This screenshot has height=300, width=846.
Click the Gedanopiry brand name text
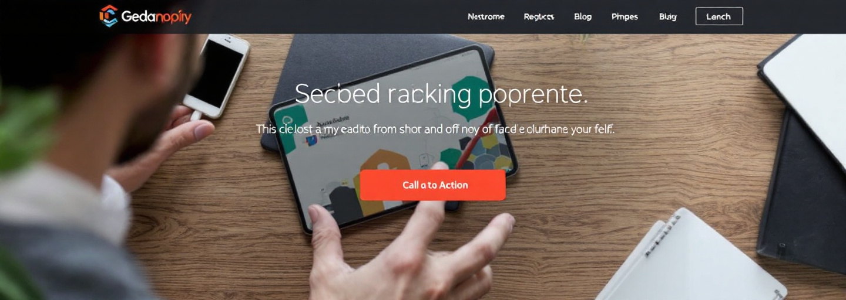[156, 17]
